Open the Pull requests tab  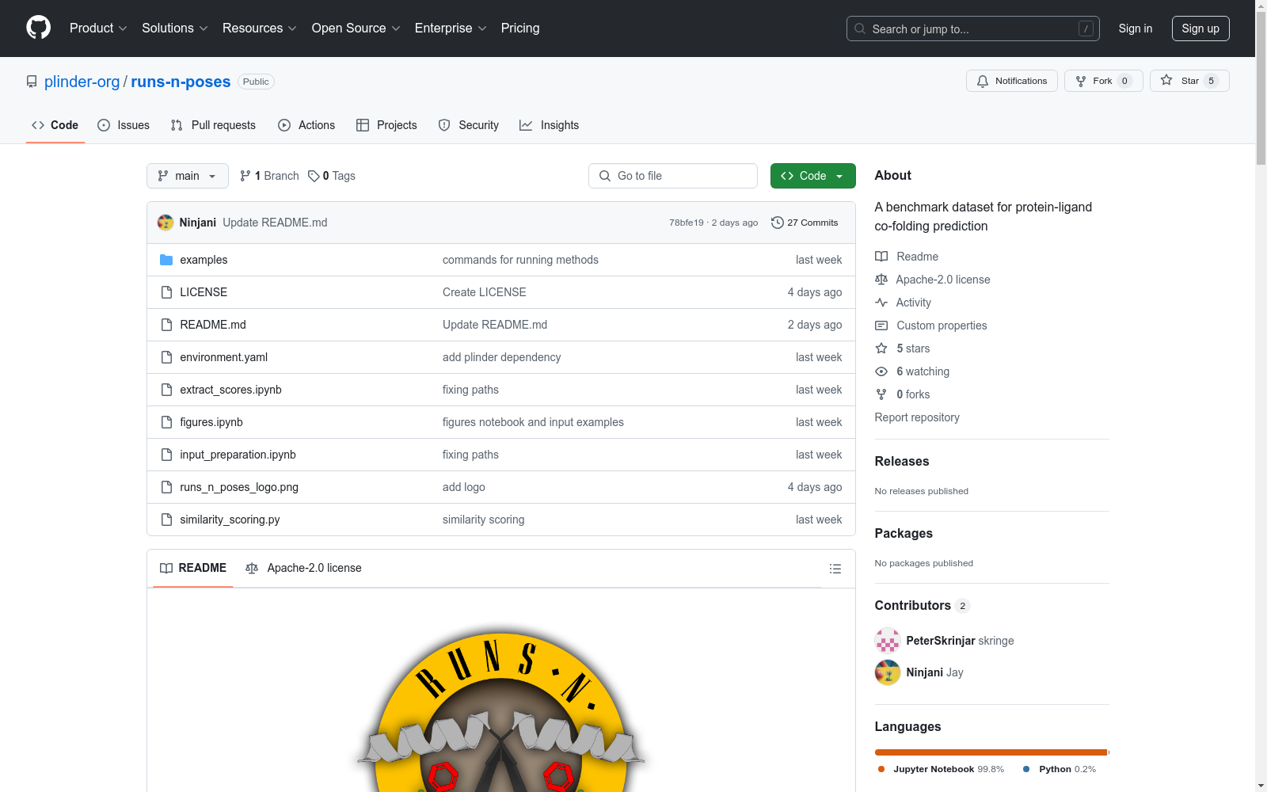click(213, 125)
